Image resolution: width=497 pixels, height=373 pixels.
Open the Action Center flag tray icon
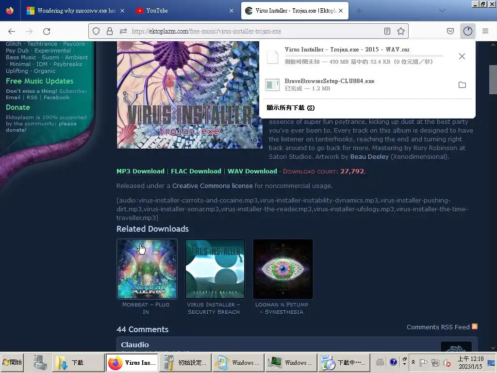(x=423, y=362)
